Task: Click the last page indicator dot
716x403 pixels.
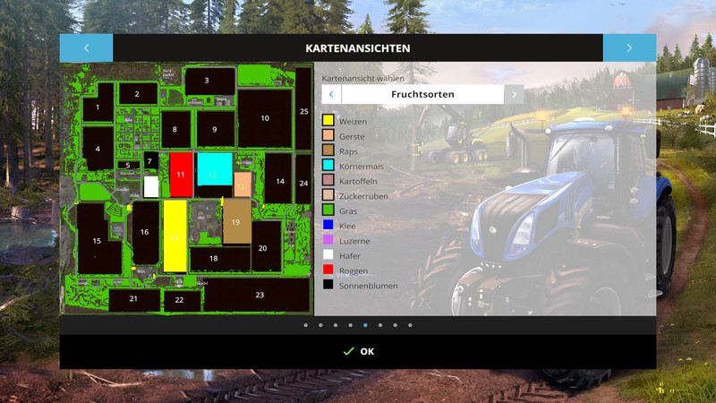Action: click(410, 325)
